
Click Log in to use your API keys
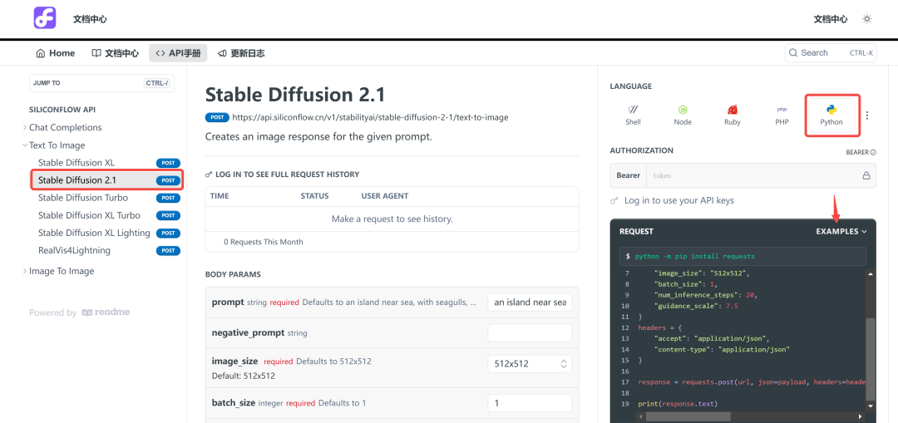point(678,200)
